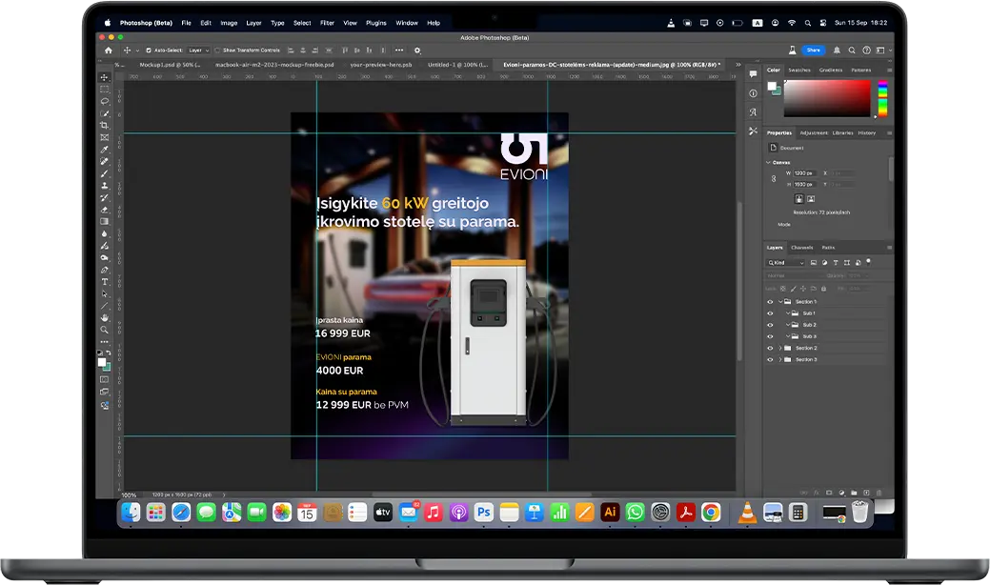Collapse the Section 1 group
Screen dimensions: 990x585
780,302
